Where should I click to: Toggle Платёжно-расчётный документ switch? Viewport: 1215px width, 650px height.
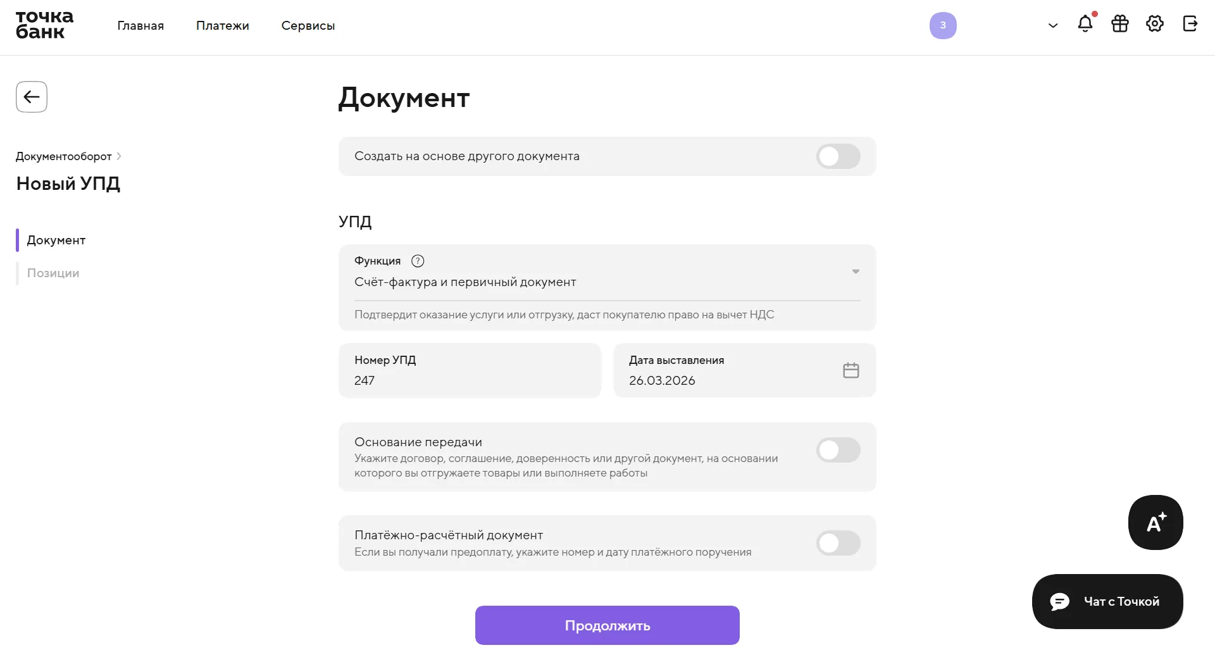click(838, 543)
